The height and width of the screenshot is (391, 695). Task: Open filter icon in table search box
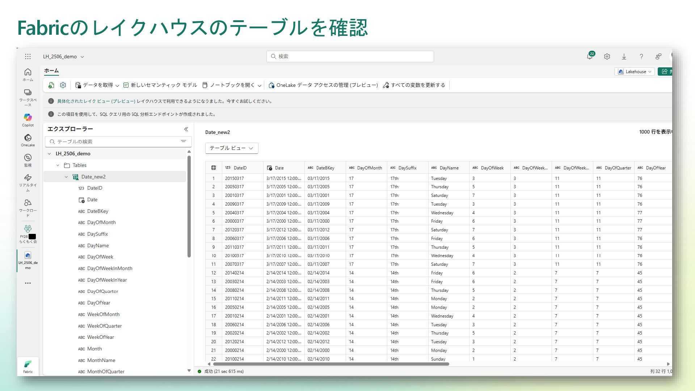point(184,141)
